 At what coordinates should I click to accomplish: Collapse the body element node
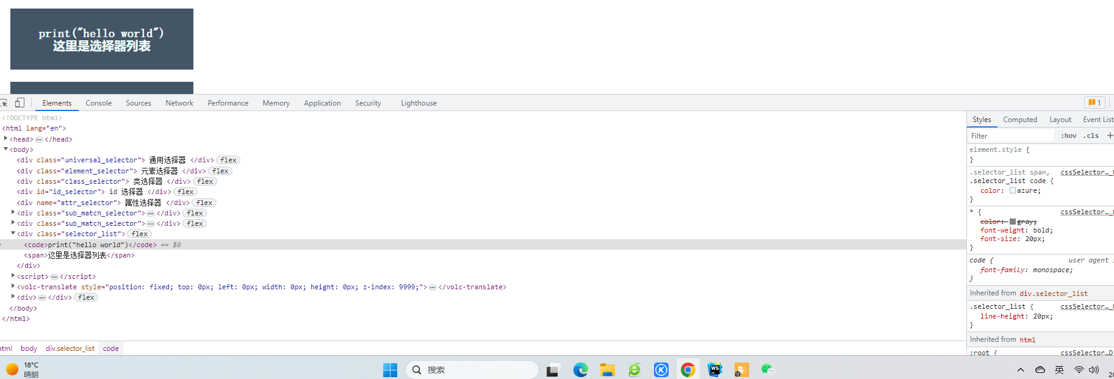[x=5, y=149]
